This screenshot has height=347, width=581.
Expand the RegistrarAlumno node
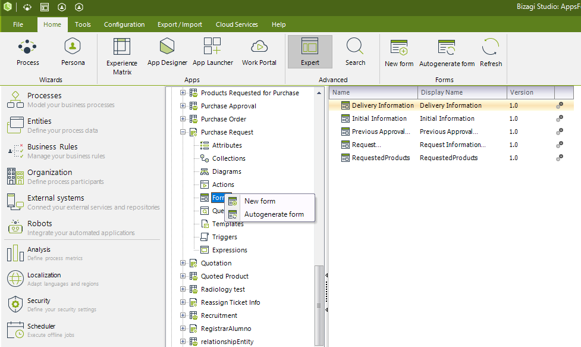(183, 328)
